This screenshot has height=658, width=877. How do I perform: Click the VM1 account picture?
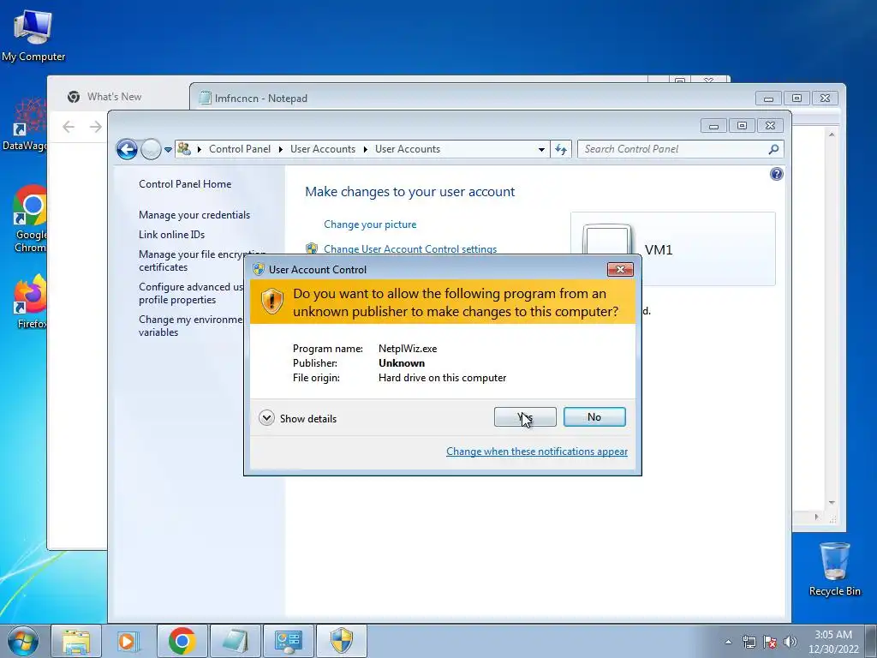tap(607, 240)
